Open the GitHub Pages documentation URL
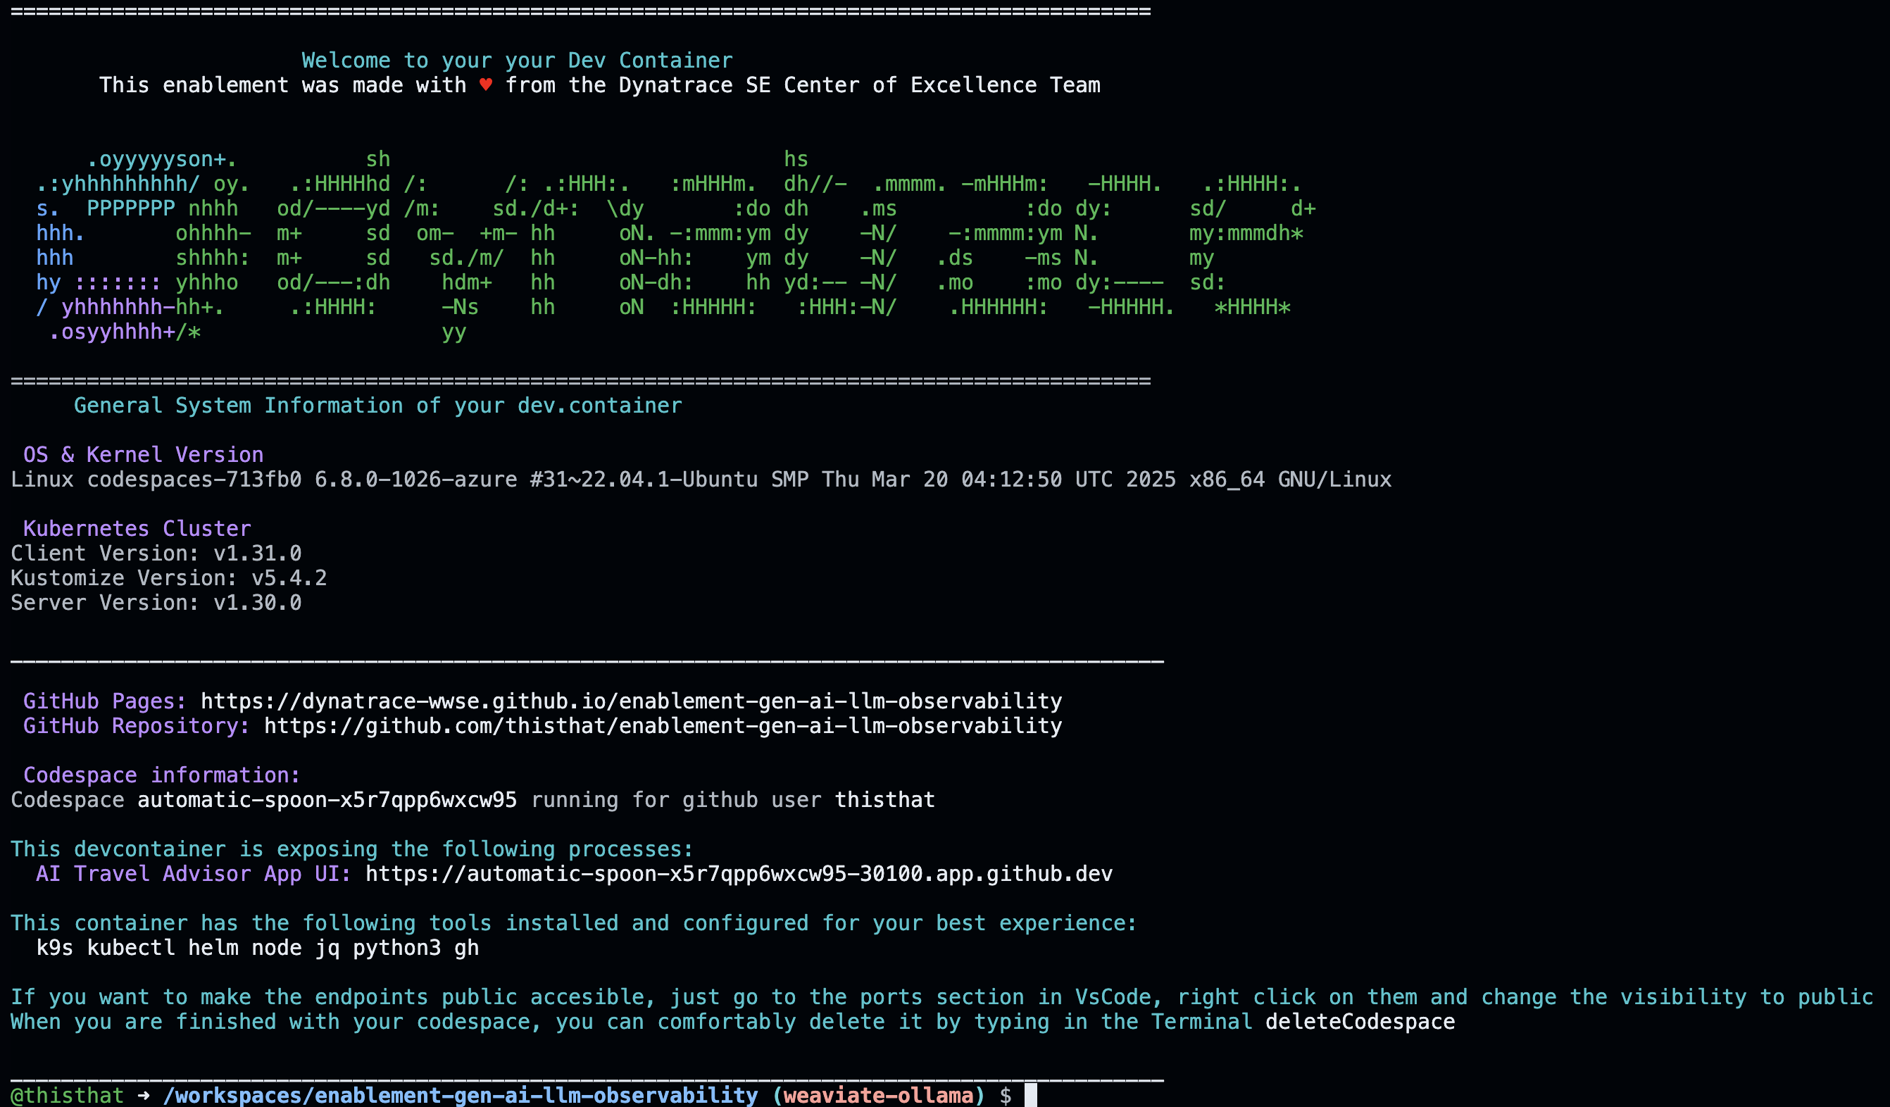Viewport: 1890px width, 1107px height. [631, 701]
